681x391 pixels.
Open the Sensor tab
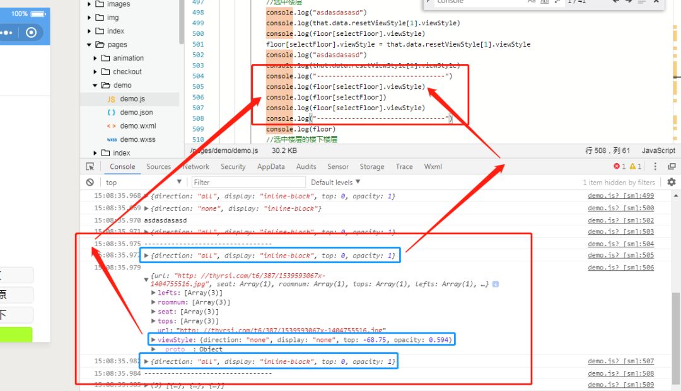pyautogui.click(x=338, y=166)
